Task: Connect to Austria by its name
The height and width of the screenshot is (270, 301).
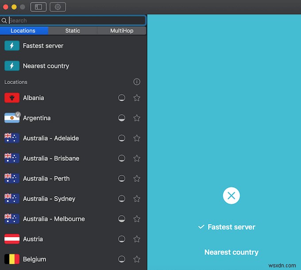Action: point(33,239)
